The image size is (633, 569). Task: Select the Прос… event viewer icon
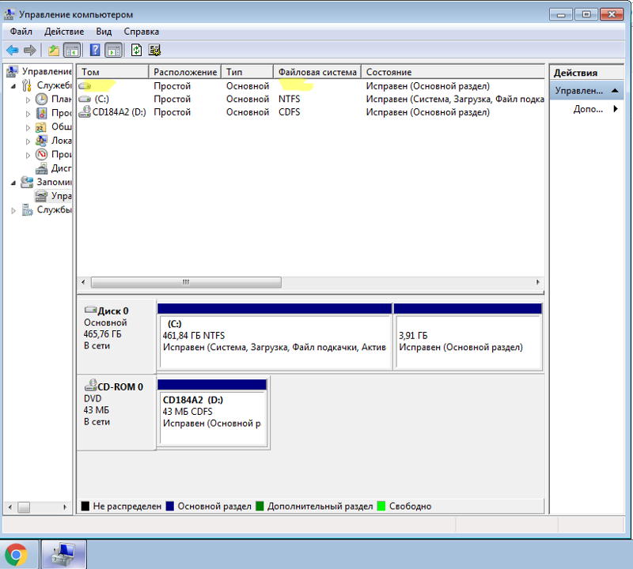pyautogui.click(x=41, y=113)
